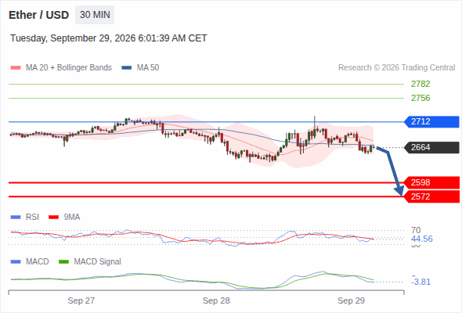Click the MACD legend label
Screen dimensions: 462x313
(38, 262)
